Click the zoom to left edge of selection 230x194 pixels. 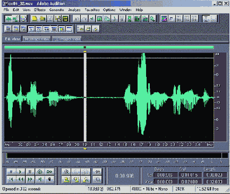(x=76, y=180)
